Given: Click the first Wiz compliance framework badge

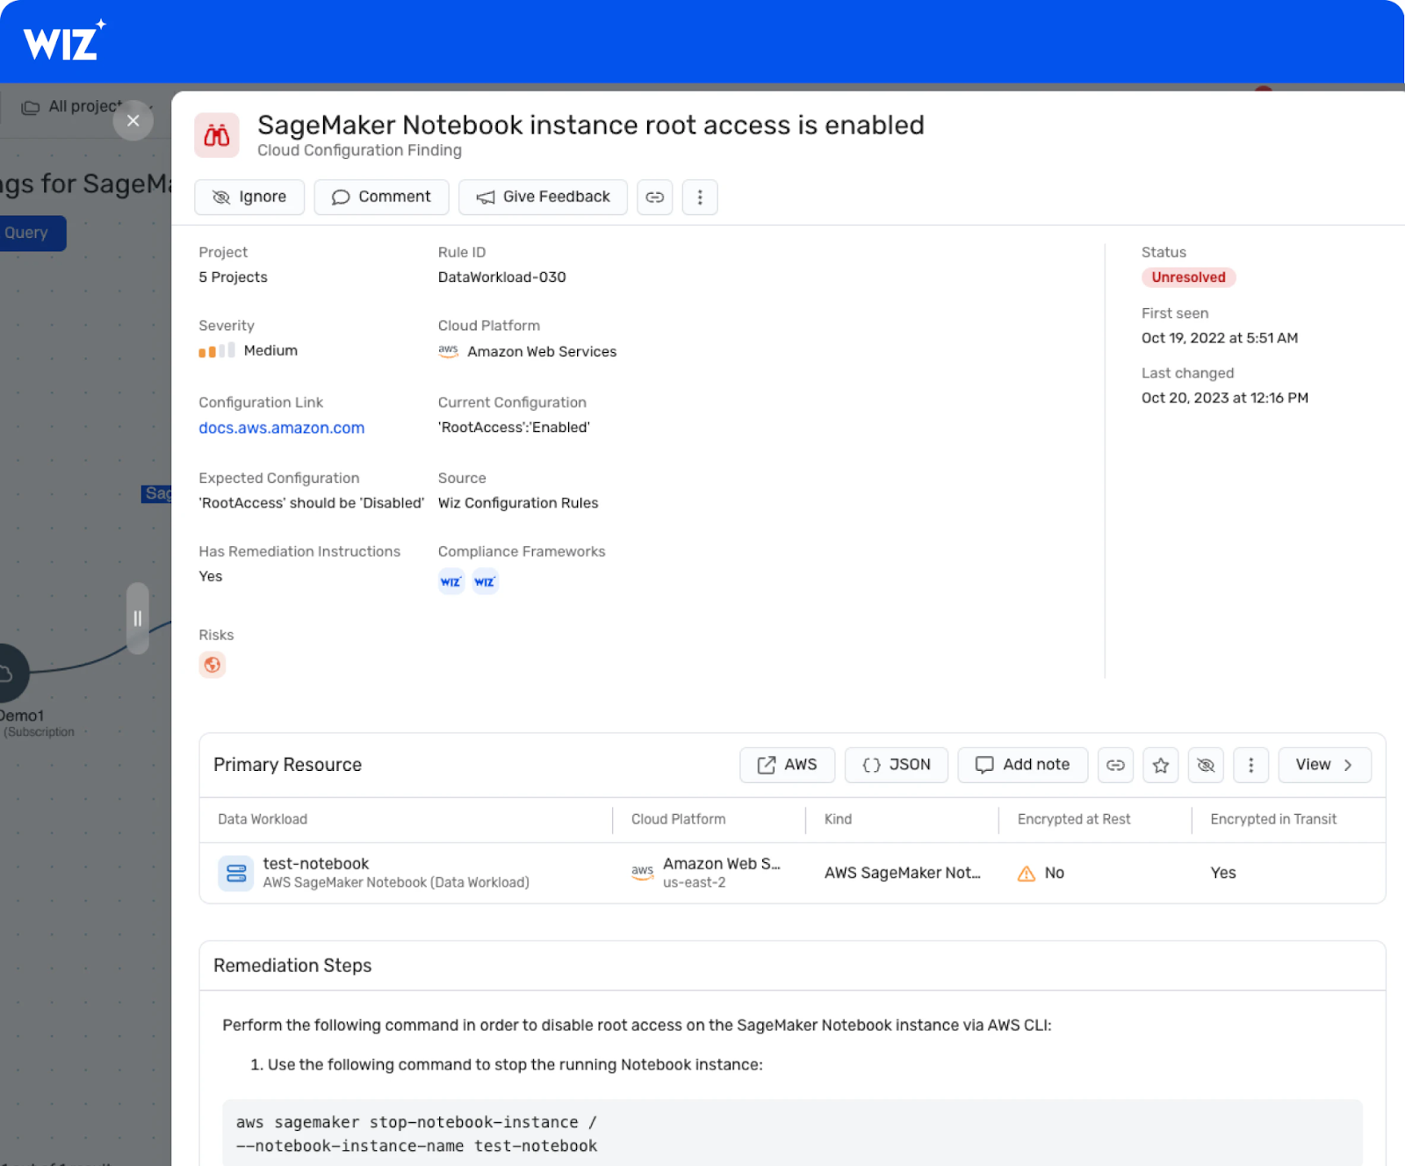Looking at the screenshot, I should click(451, 581).
